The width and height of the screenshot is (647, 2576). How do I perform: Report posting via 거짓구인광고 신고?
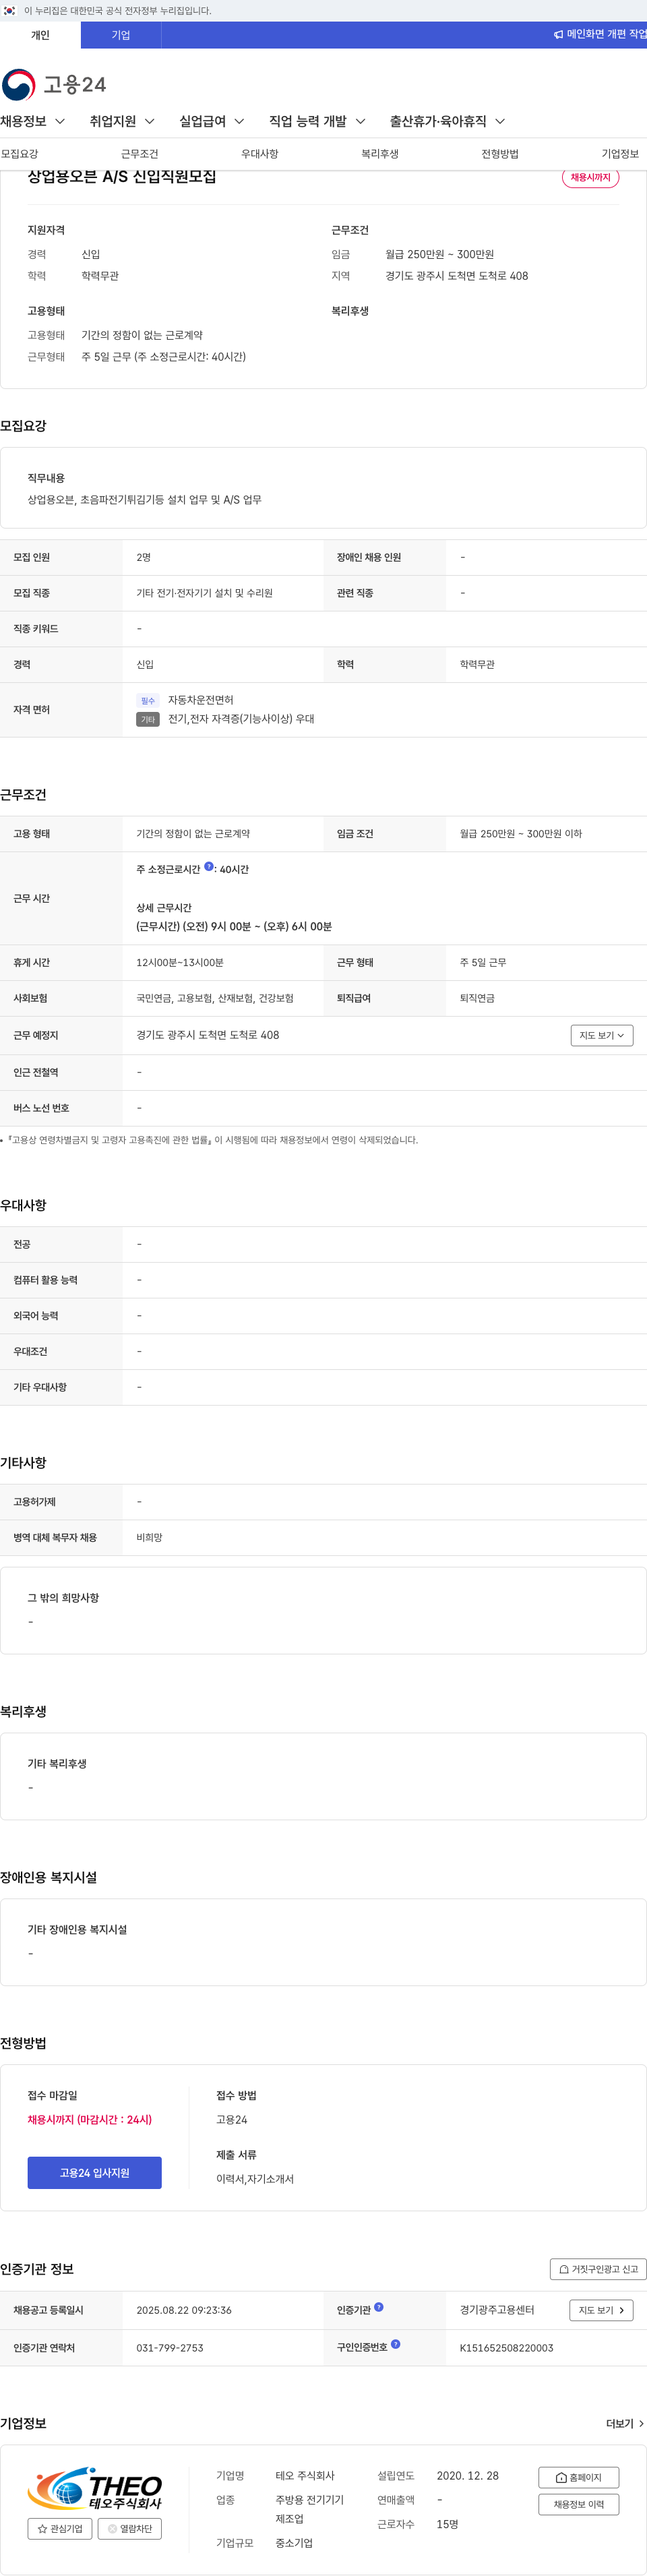tap(598, 2269)
